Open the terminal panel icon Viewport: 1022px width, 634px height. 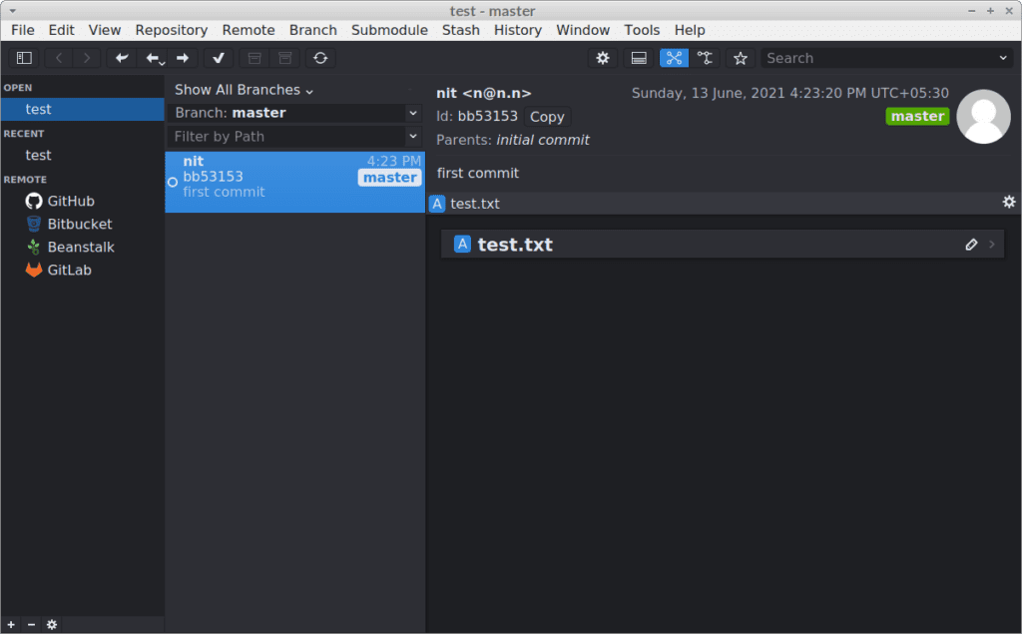[639, 58]
